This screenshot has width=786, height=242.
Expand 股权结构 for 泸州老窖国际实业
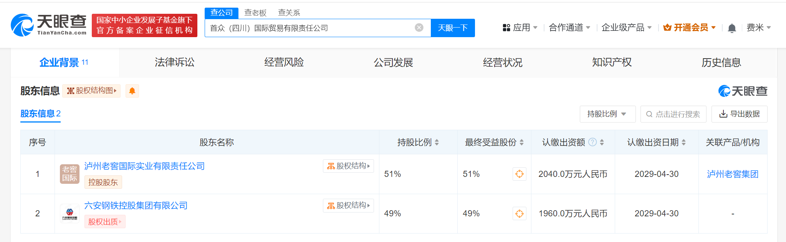[x=348, y=166]
